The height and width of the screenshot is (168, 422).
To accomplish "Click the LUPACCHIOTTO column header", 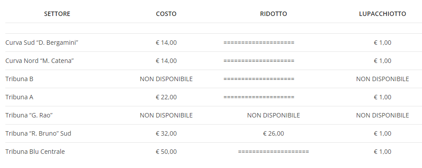I will tap(383, 14).
